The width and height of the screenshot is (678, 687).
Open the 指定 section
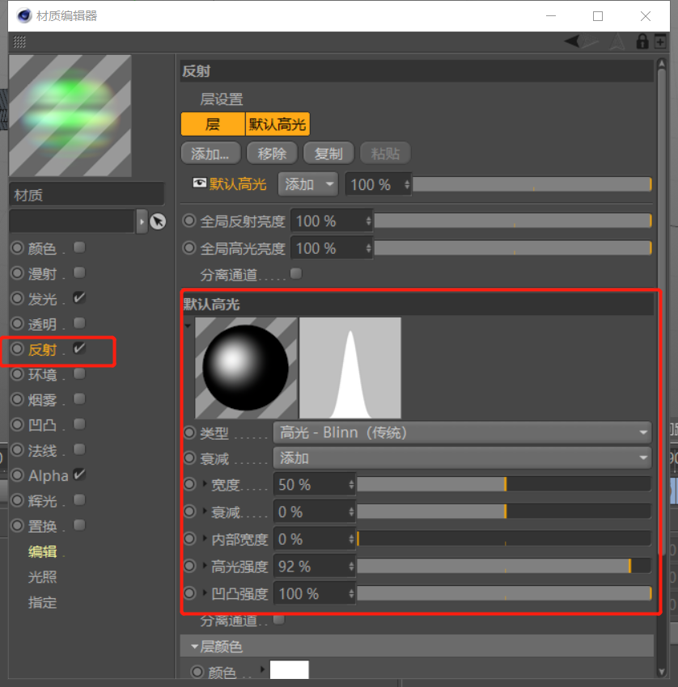click(42, 602)
